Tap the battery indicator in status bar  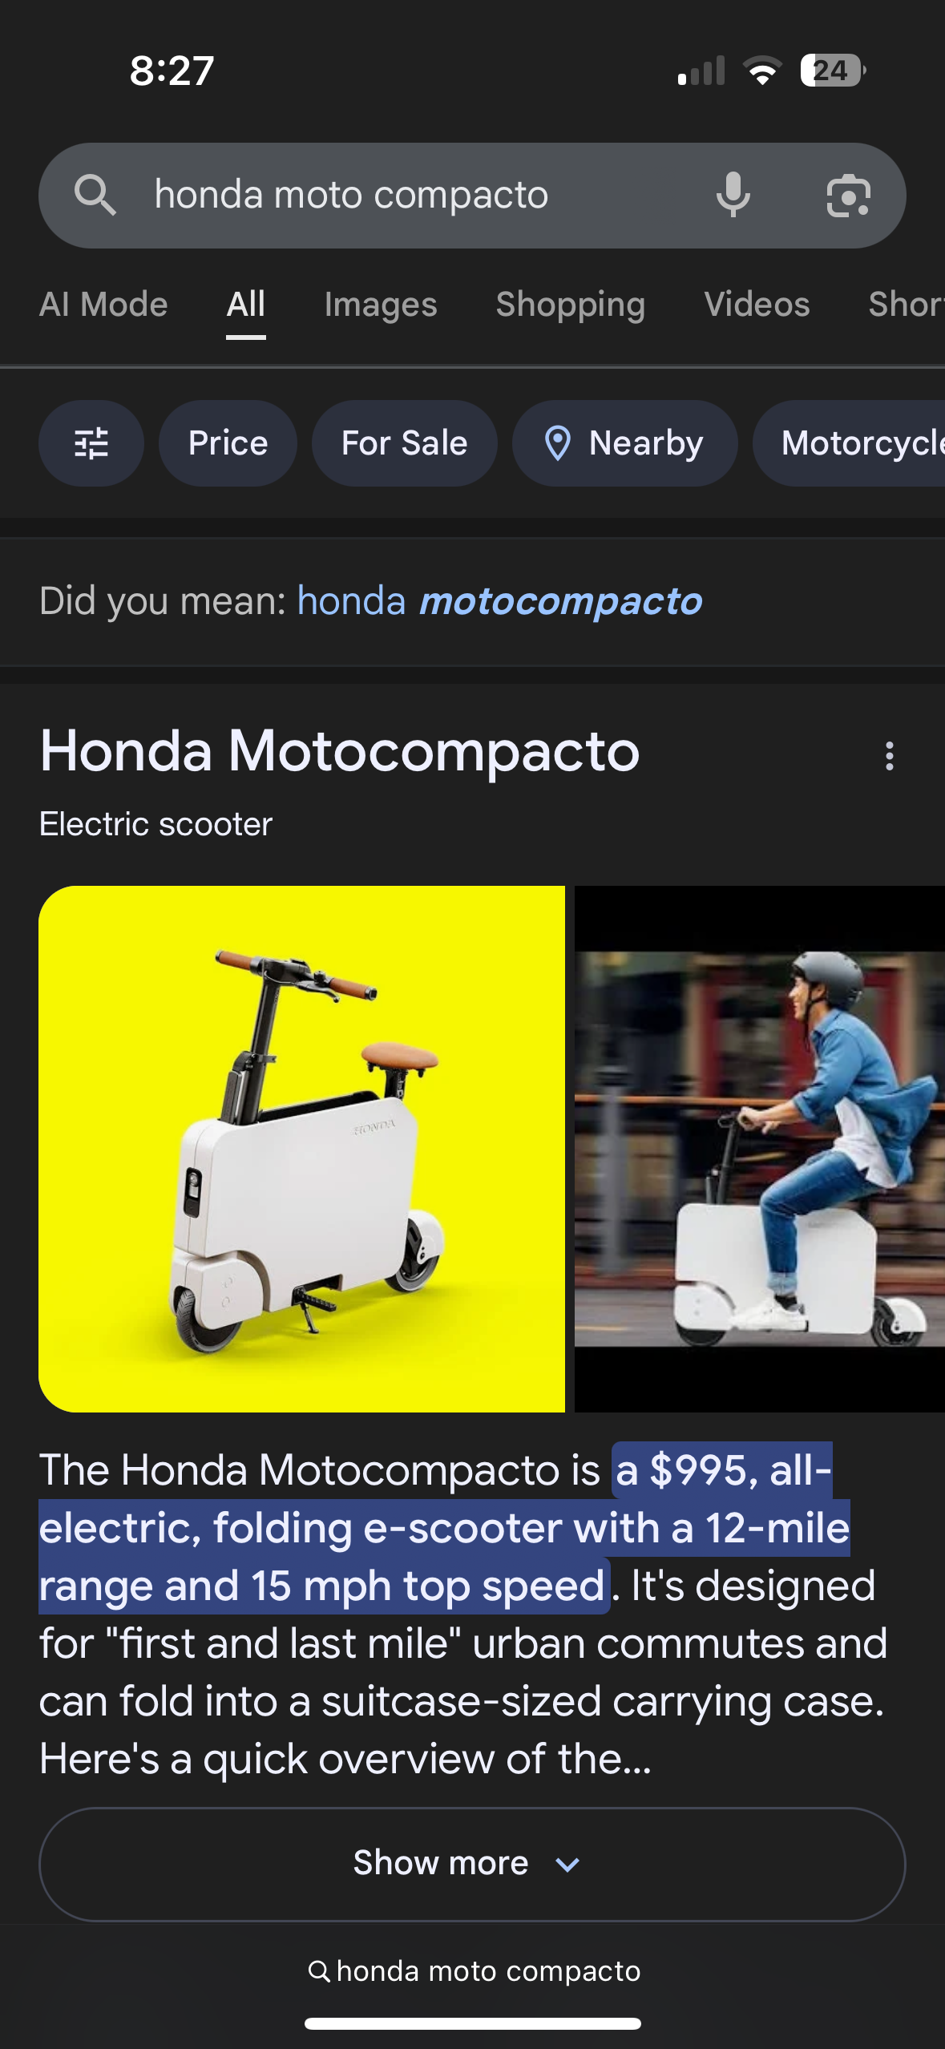click(833, 71)
